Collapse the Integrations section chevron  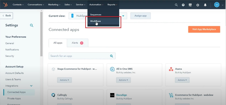click(31, 86)
